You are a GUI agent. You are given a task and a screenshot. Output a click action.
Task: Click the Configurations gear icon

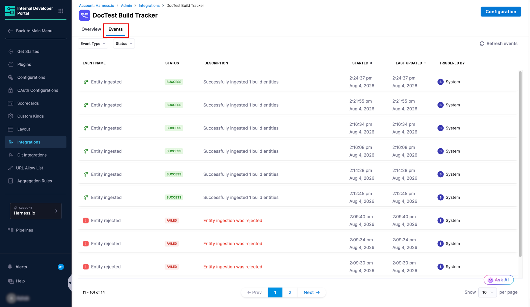pyautogui.click(x=11, y=77)
